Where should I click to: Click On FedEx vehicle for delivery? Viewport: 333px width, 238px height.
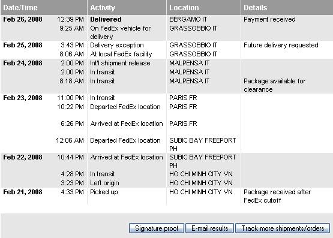[x=121, y=32]
